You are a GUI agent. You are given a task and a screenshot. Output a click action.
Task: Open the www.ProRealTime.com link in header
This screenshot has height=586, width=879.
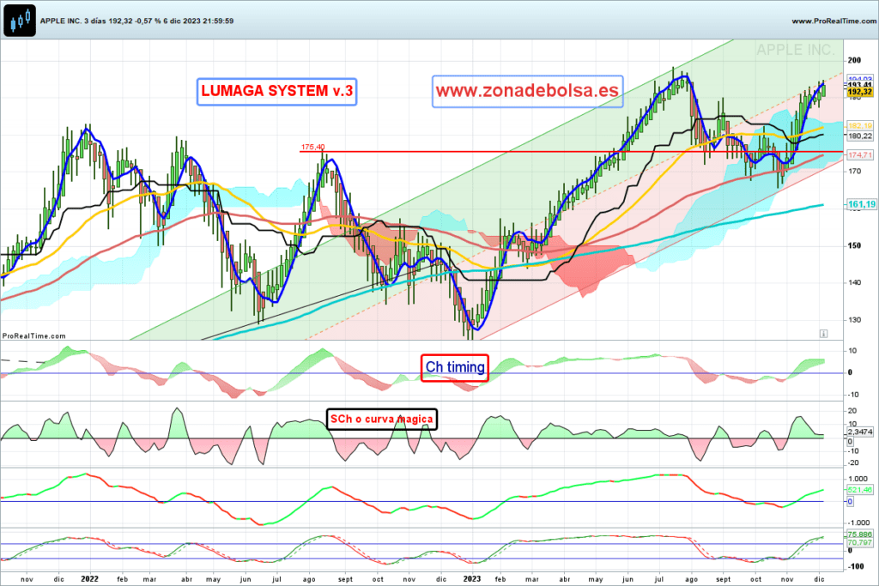point(834,21)
